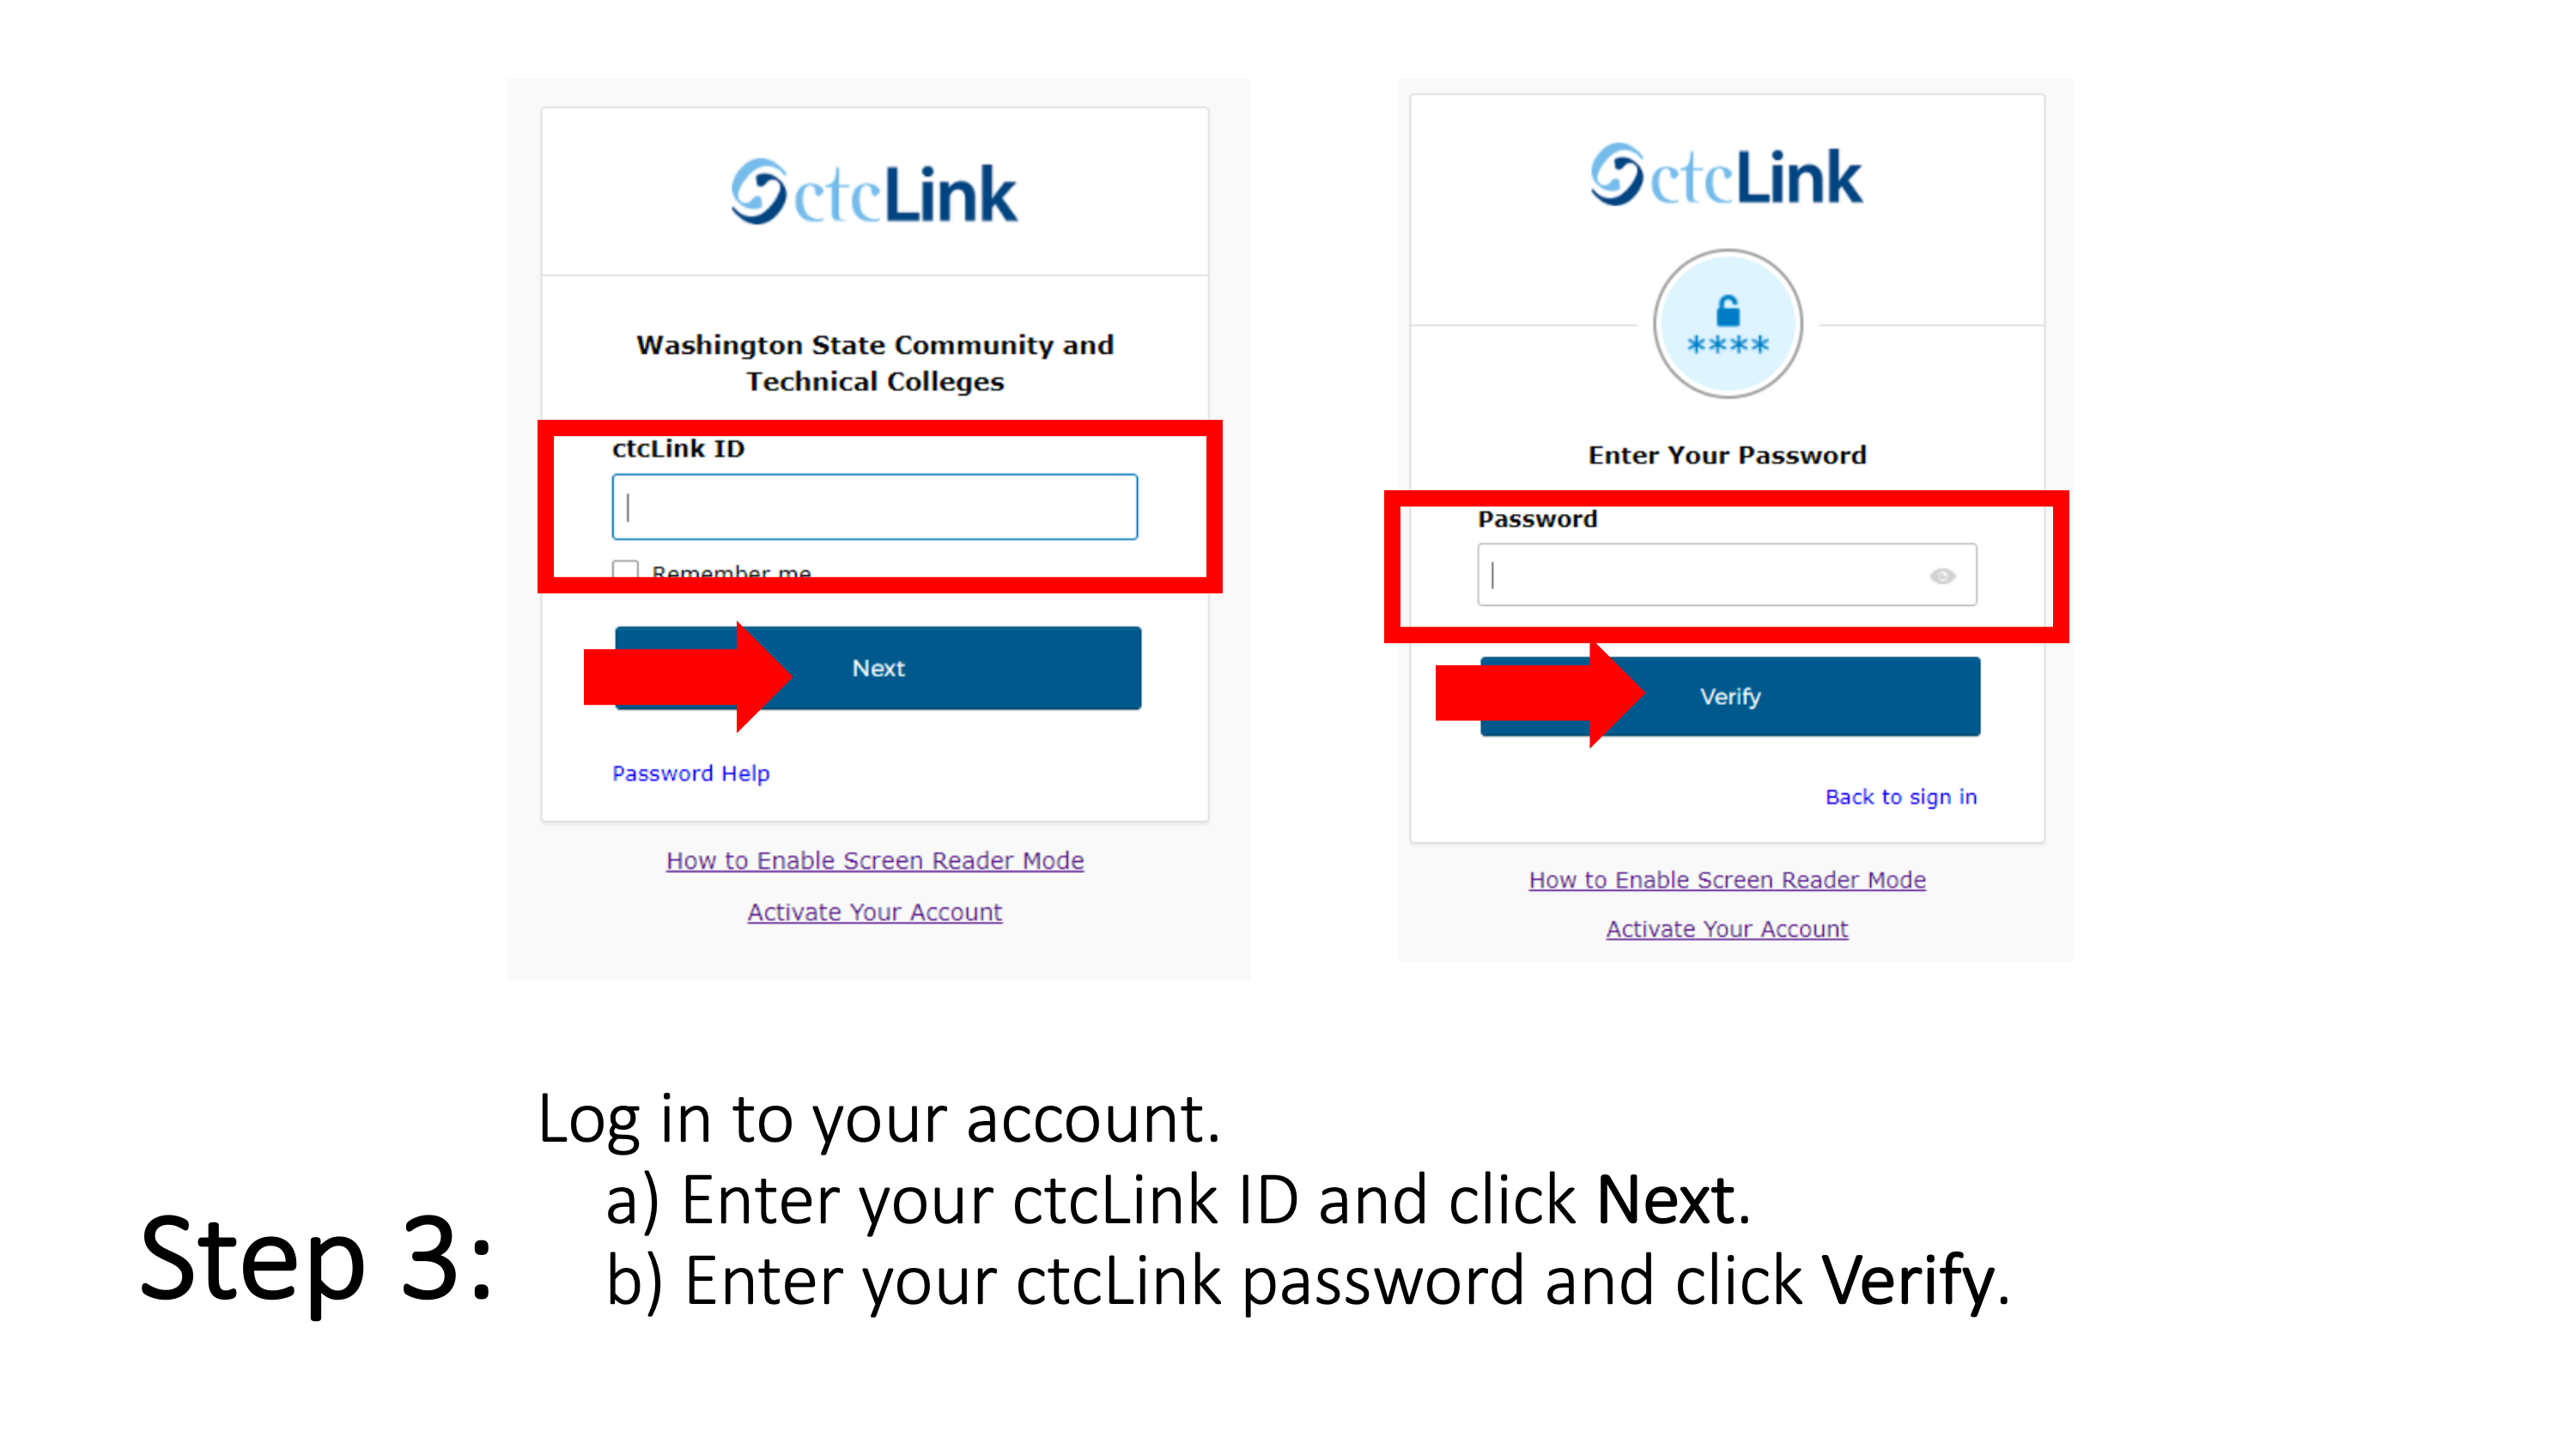Screen dimensions: 2576x1449
Task: Toggle the Remember me checkbox
Action: point(626,570)
